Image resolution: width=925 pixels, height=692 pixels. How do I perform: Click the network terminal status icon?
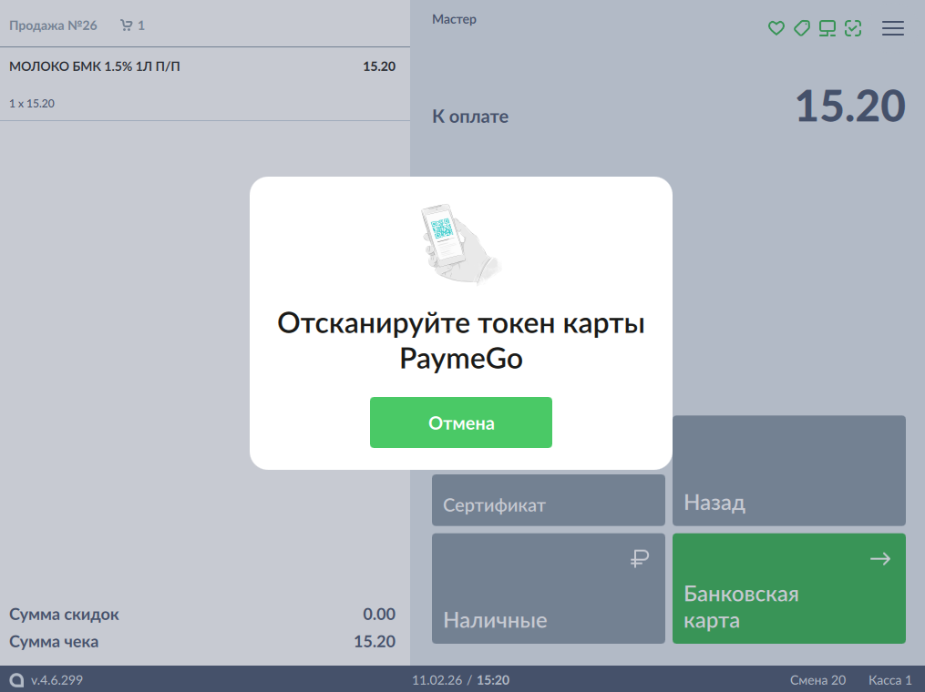tap(827, 28)
